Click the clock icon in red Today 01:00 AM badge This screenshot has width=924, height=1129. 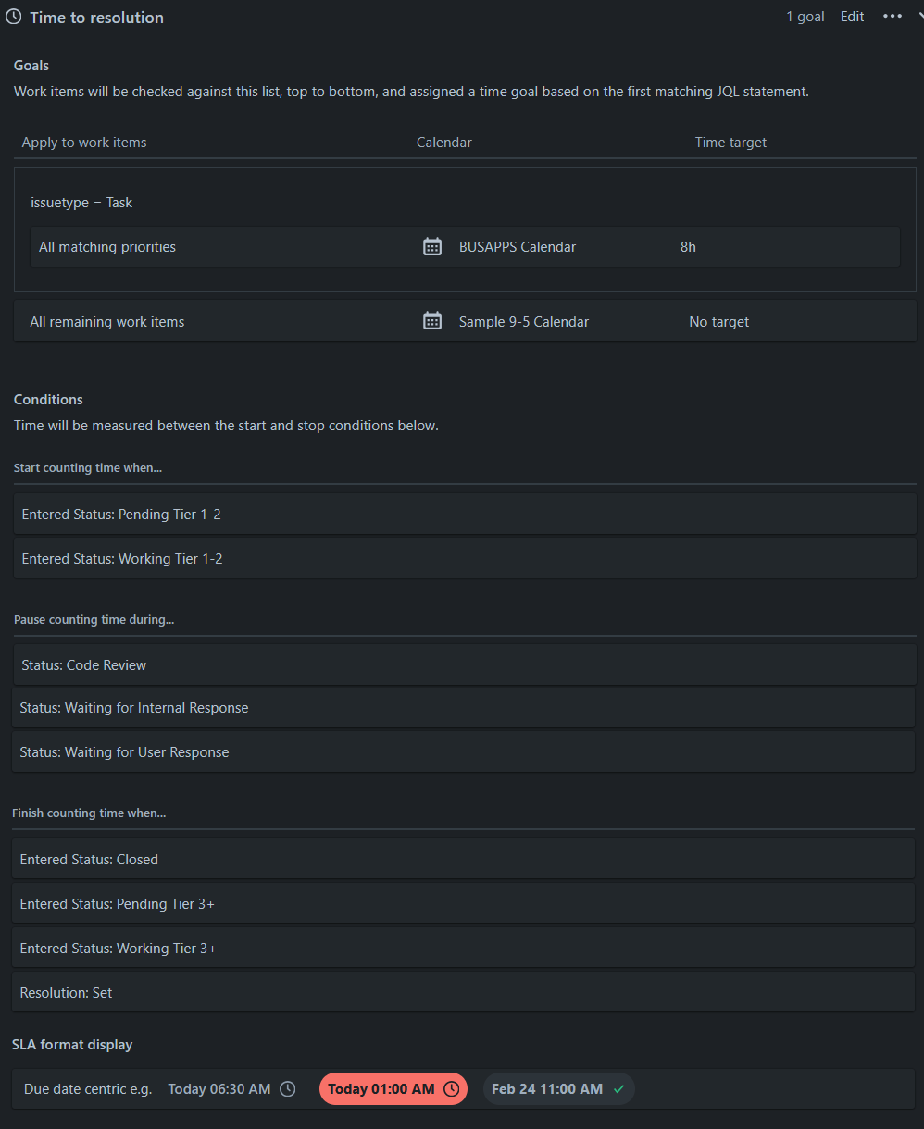(x=451, y=1089)
